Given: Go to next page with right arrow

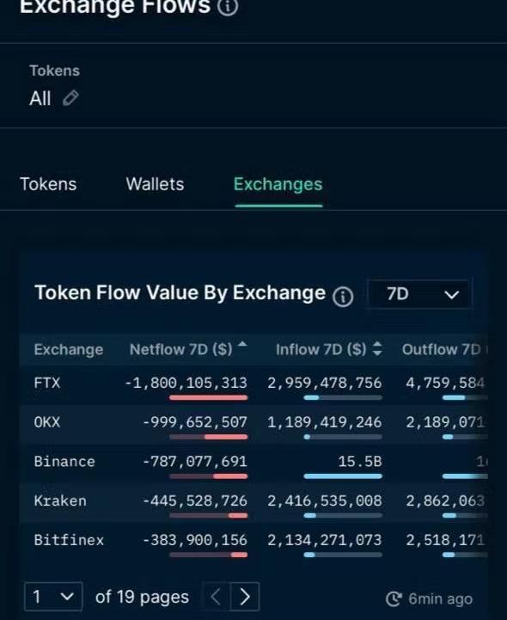Looking at the screenshot, I should click(x=245, y=596).
